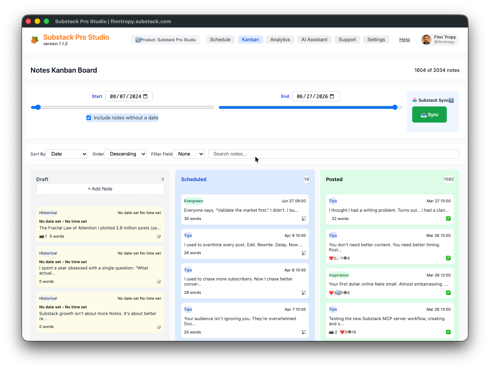Click the green checkmark on the Mar 26 12:00 posted note
The height and width of the screenshot is (370, 490).
coord(448,293)
